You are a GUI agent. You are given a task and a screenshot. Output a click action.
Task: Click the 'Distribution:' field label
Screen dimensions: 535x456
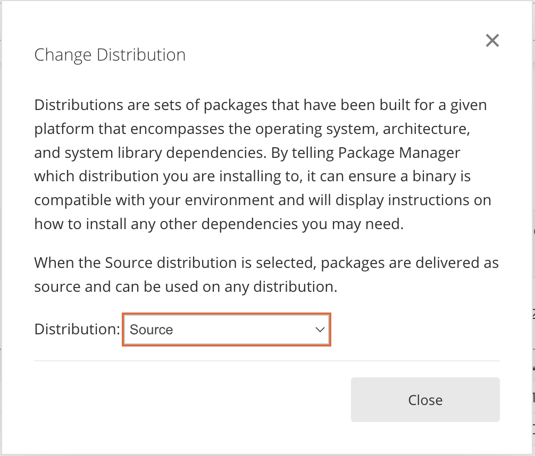coord(77,329)
